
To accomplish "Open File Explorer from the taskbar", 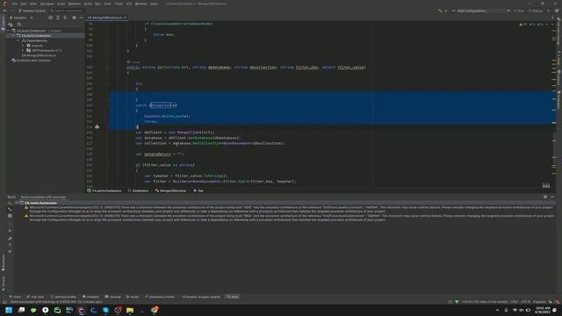I will tap(130, 310).
